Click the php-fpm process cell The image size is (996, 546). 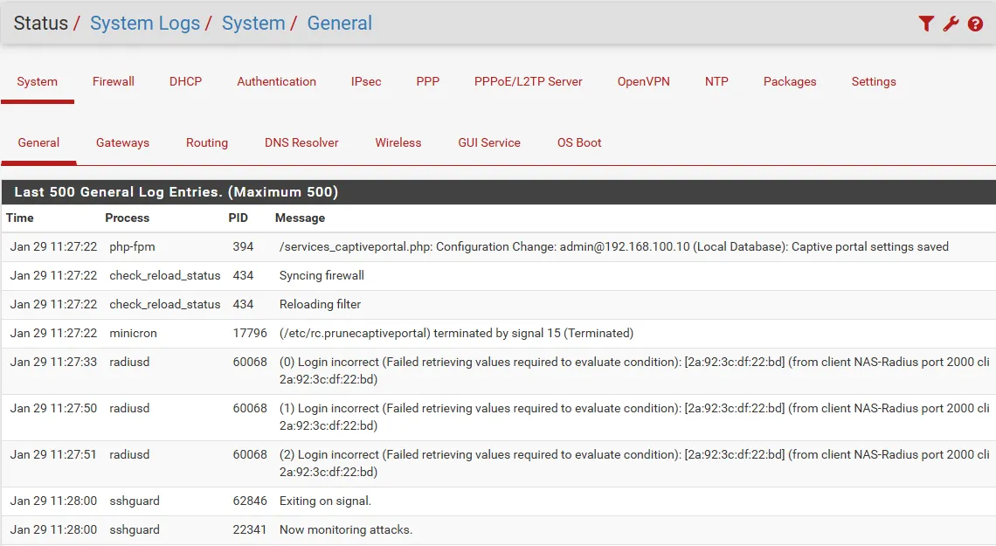(132, 246)
